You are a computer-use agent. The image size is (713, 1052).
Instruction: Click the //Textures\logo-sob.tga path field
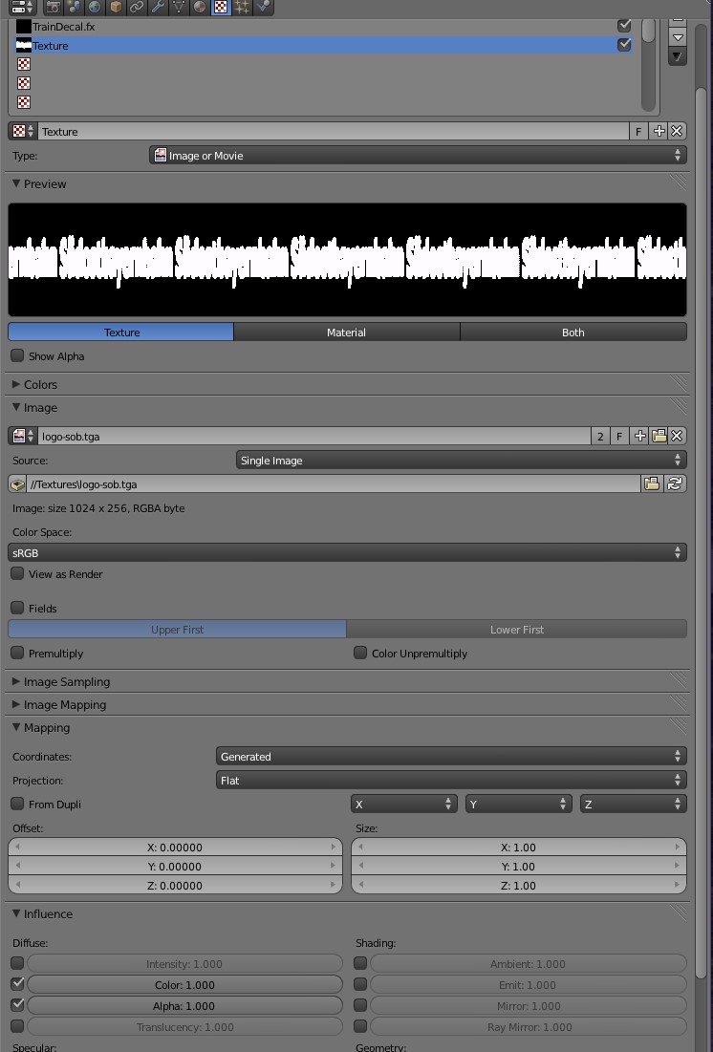(x=334, y=483)
